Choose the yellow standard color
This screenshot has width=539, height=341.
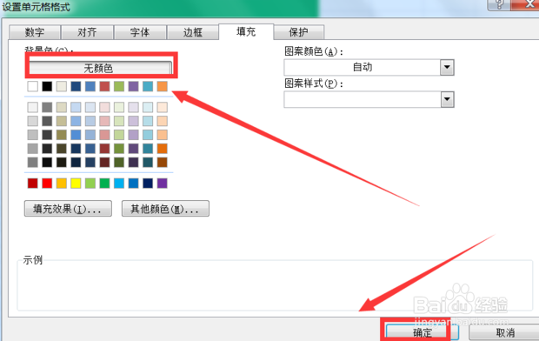(76, 183)
